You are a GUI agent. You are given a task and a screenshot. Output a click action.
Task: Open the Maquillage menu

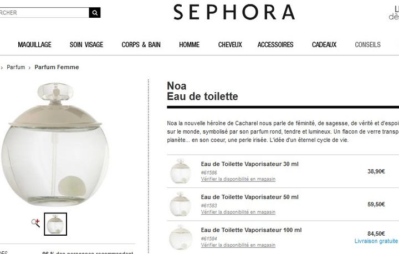[x=34, y=44]
